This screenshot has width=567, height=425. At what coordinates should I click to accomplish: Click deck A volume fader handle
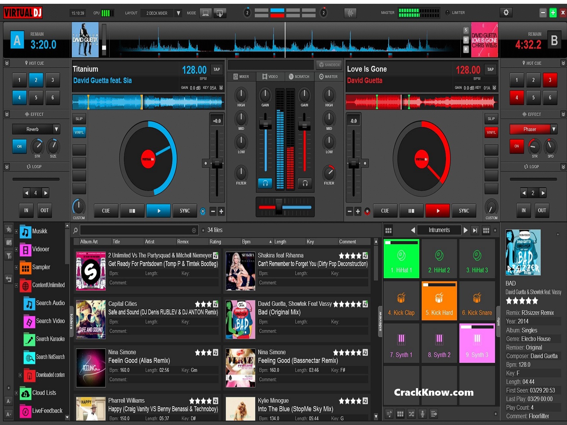pos(266,125)
